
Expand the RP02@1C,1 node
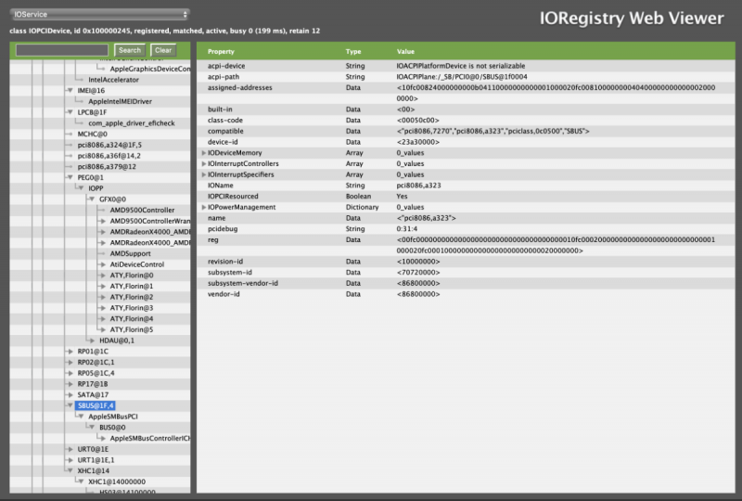[x=70, y=362]
